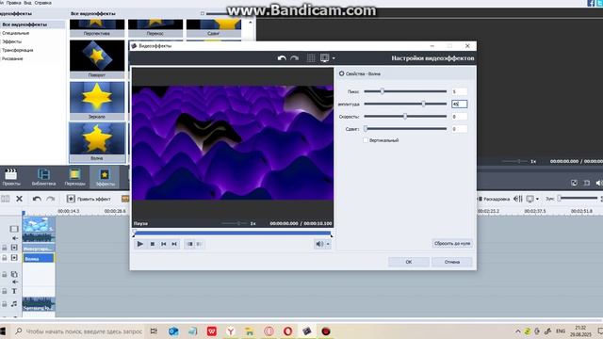Open the dialog volume dropdown arrow
This screenshot has height=339, width=603.
(x=328, y=244)
